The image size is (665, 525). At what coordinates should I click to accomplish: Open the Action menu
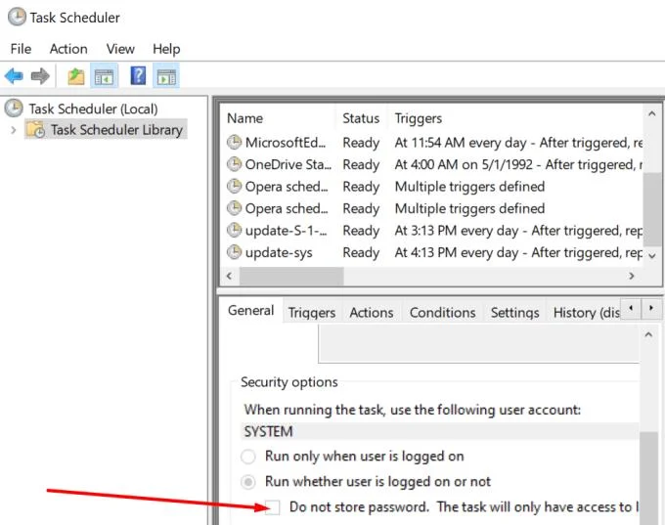[68, 49]
